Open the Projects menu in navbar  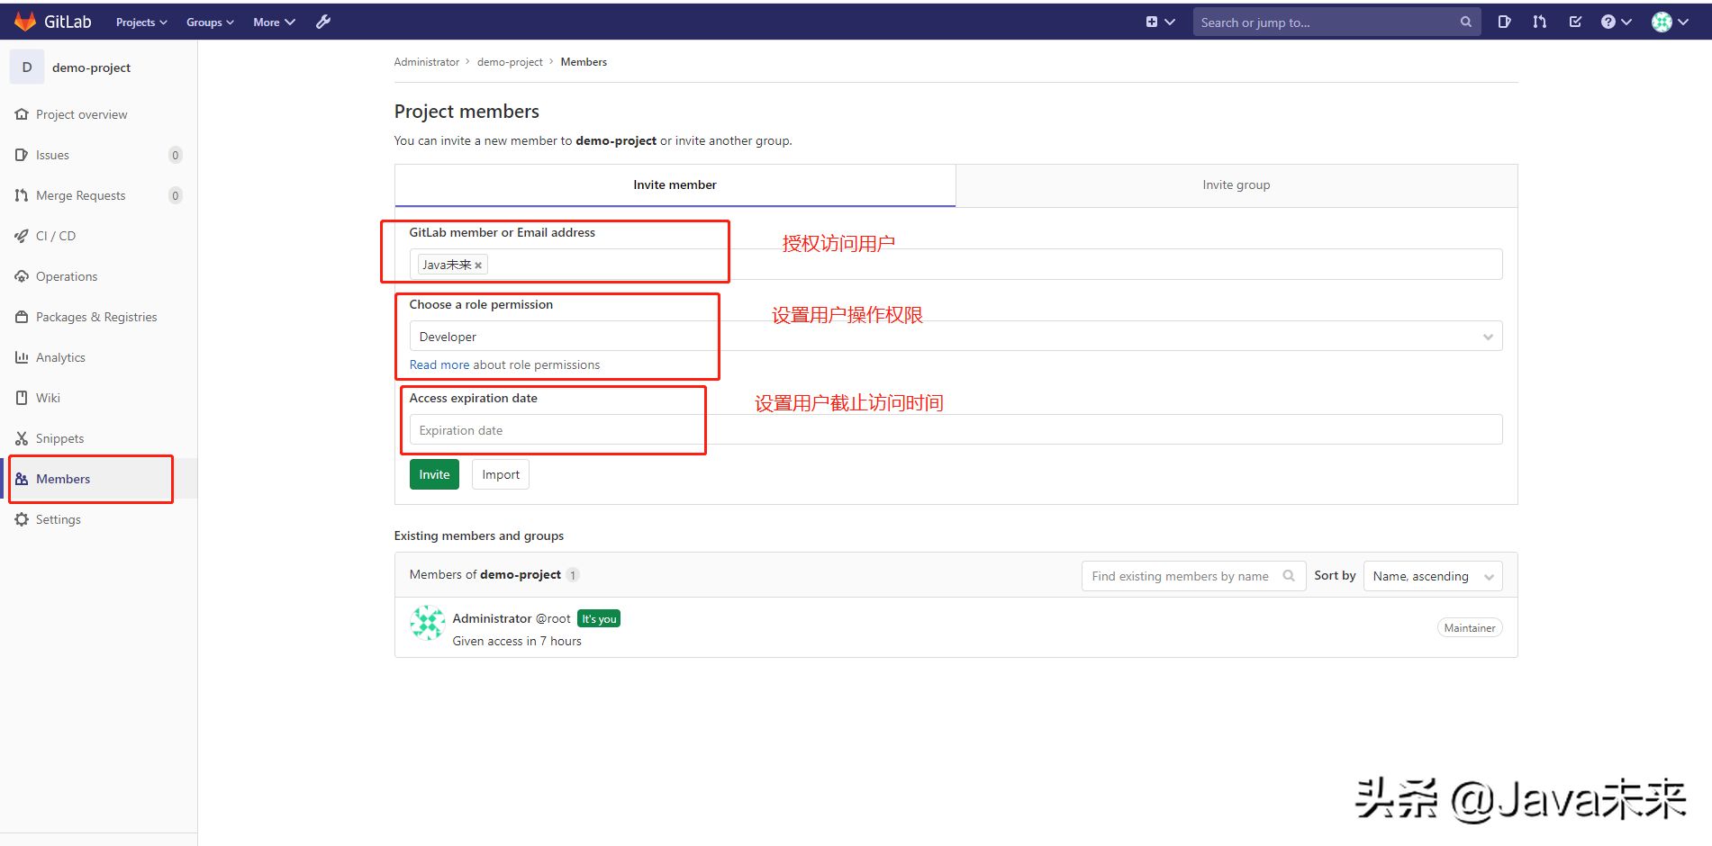pos(141,22)
